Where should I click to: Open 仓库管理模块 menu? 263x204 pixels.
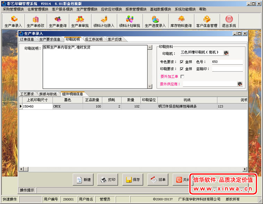point(38,9)
